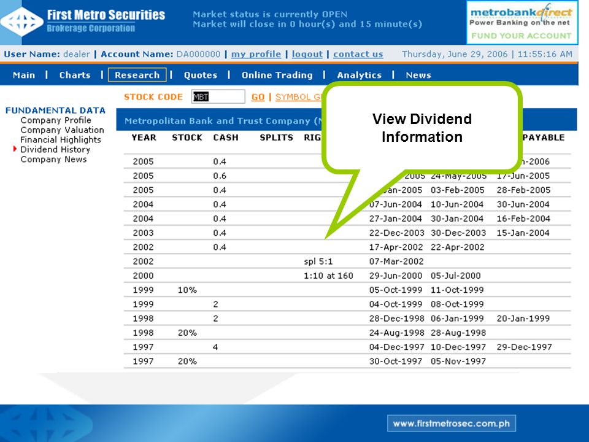The width and height of the screenshot is (589, 442).
Task: Click the STOCK column header
Action: (x=187, y=138)
